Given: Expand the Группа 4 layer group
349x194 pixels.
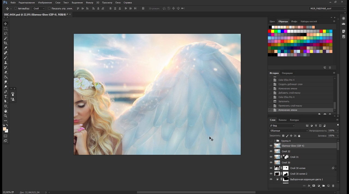Looking at the screenshot, I should coord(275,141).
